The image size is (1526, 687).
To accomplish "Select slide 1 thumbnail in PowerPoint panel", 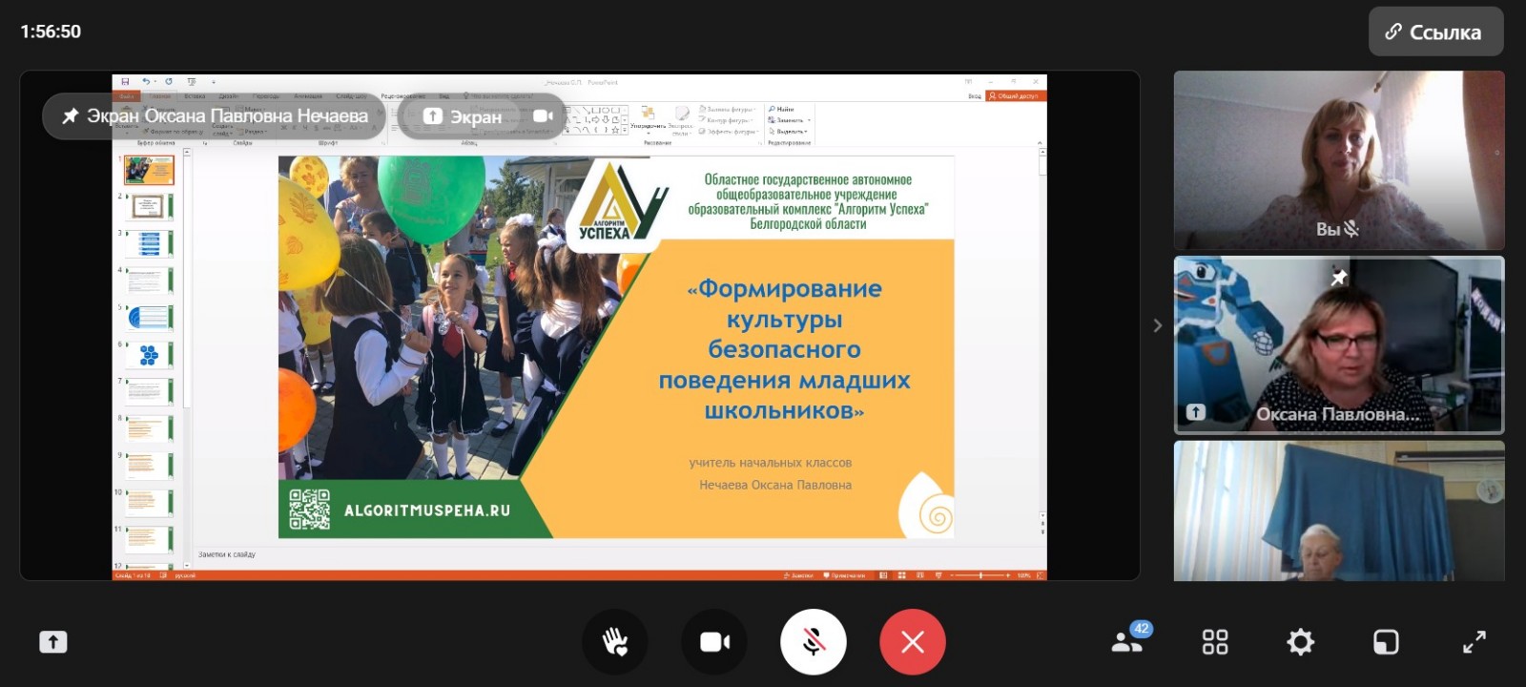I will tap(149, 171).
